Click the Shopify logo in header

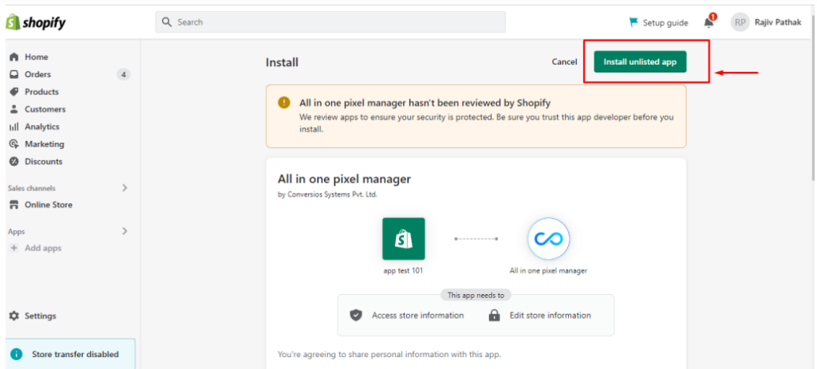click(36, 23)
